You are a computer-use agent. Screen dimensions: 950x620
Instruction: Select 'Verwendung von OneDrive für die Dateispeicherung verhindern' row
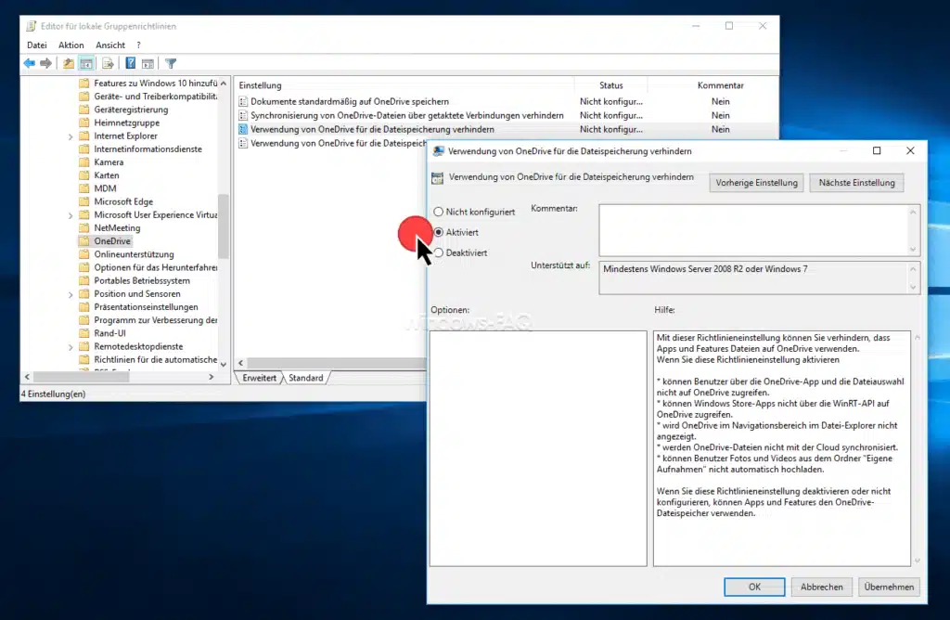point(507,129)
